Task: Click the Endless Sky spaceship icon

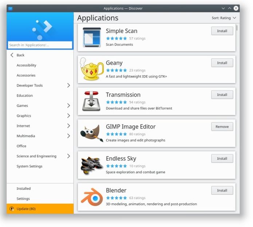Action: [92, 165]
